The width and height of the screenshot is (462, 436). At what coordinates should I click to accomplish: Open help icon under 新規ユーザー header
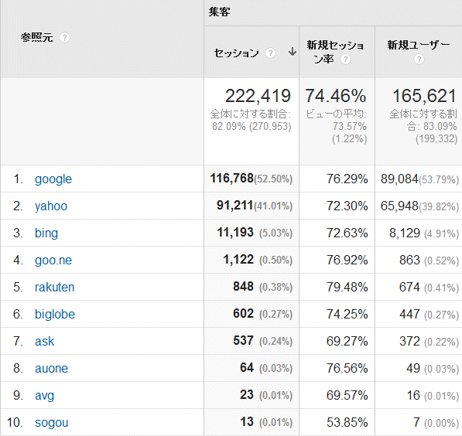[x=419, y=60]
